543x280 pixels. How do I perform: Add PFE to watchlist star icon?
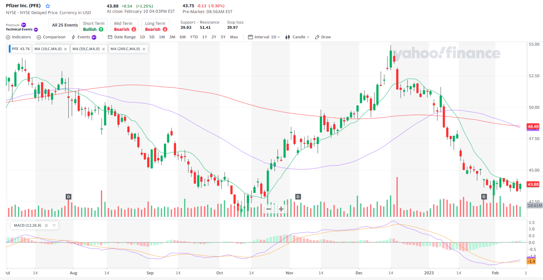pos(48,6)
